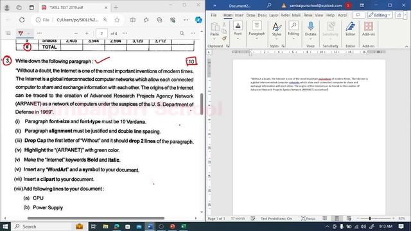411x231 pixels.
Task: Open Windows Start menu
Action: coord(5,227)
